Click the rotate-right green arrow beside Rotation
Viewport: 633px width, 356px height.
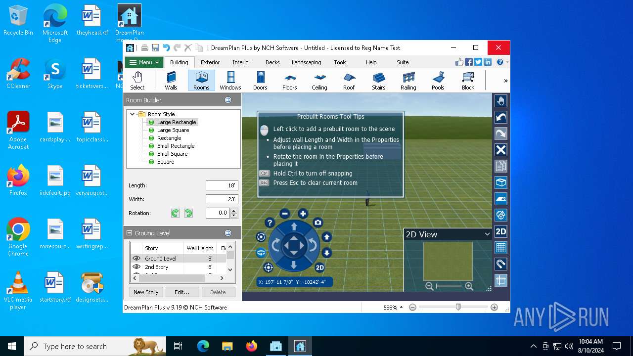coord(188,213)
